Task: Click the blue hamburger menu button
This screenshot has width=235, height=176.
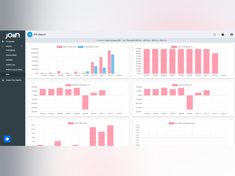Action: (30, 34)
